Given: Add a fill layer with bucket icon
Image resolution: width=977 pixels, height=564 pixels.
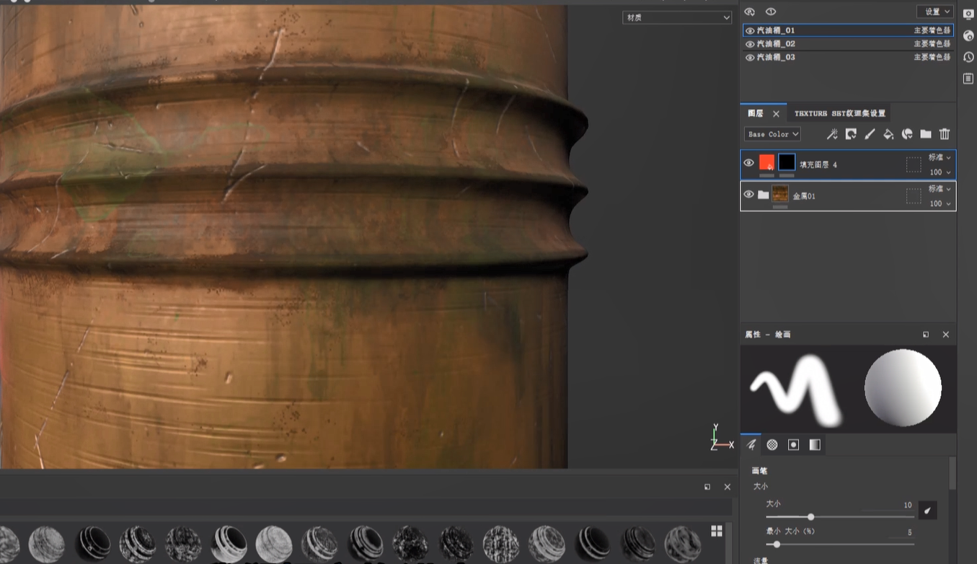Looking at the screenshot, I should coord(888,134).
